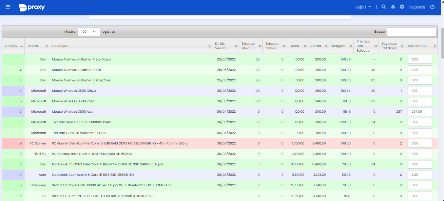Viewport: 444px width, 201px height.
Task: Edit Solicitacoes for Mouse Wireless 3500 Cinza
Action: click(420, 91)
